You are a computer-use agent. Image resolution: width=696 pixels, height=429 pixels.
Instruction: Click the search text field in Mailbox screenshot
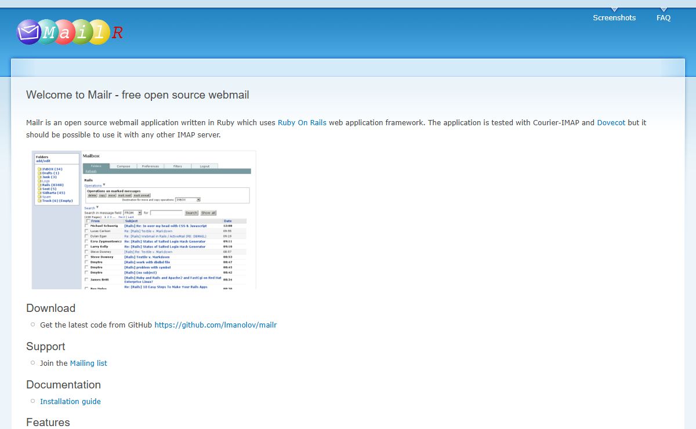coord(166,213)
